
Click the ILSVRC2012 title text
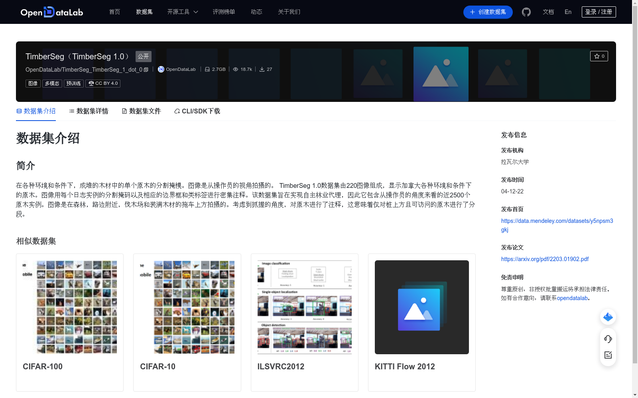click(x=281, y=367)
